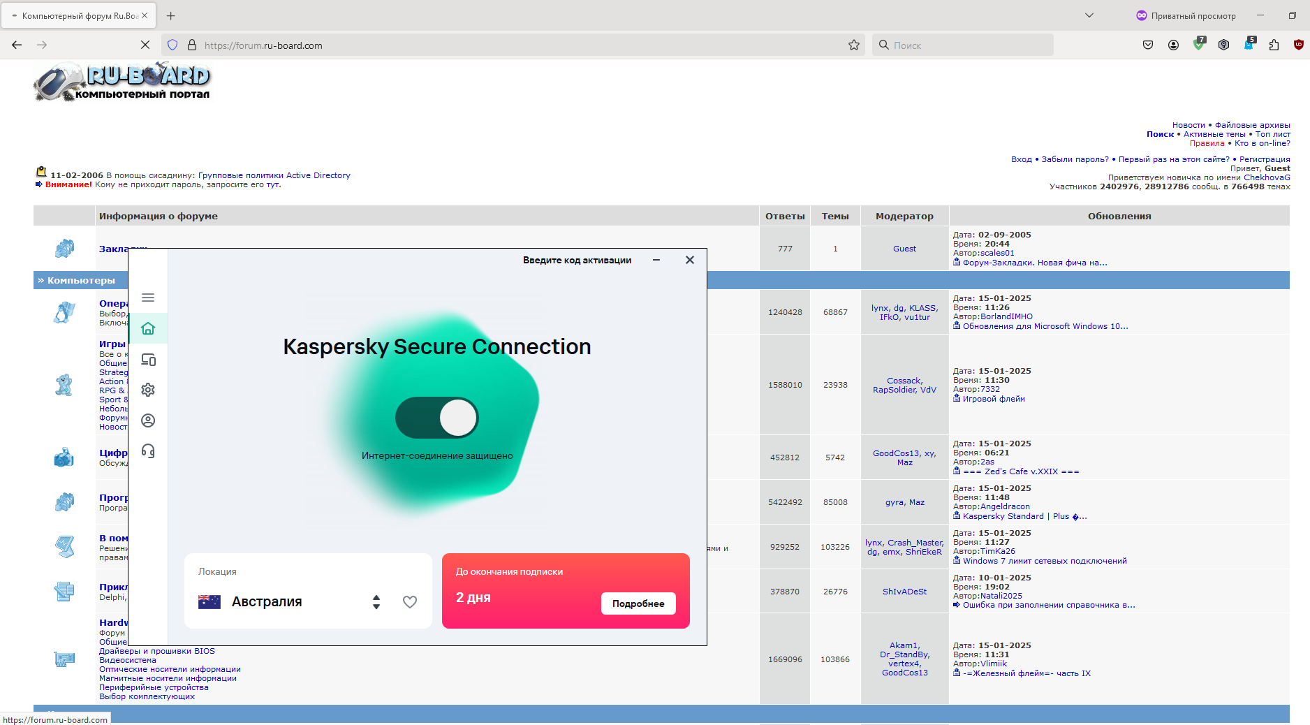The height and width of the screenshot is (725, 1310).
Task: Open the location selector arrows
Action: click(376, 602)
